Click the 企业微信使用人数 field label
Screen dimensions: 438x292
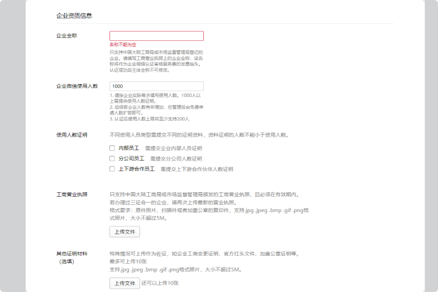(x=77, y=86)
